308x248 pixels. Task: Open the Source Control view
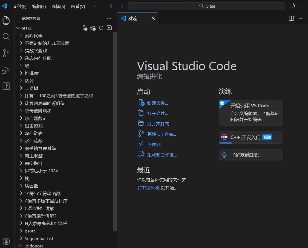[x=6, y=53]
